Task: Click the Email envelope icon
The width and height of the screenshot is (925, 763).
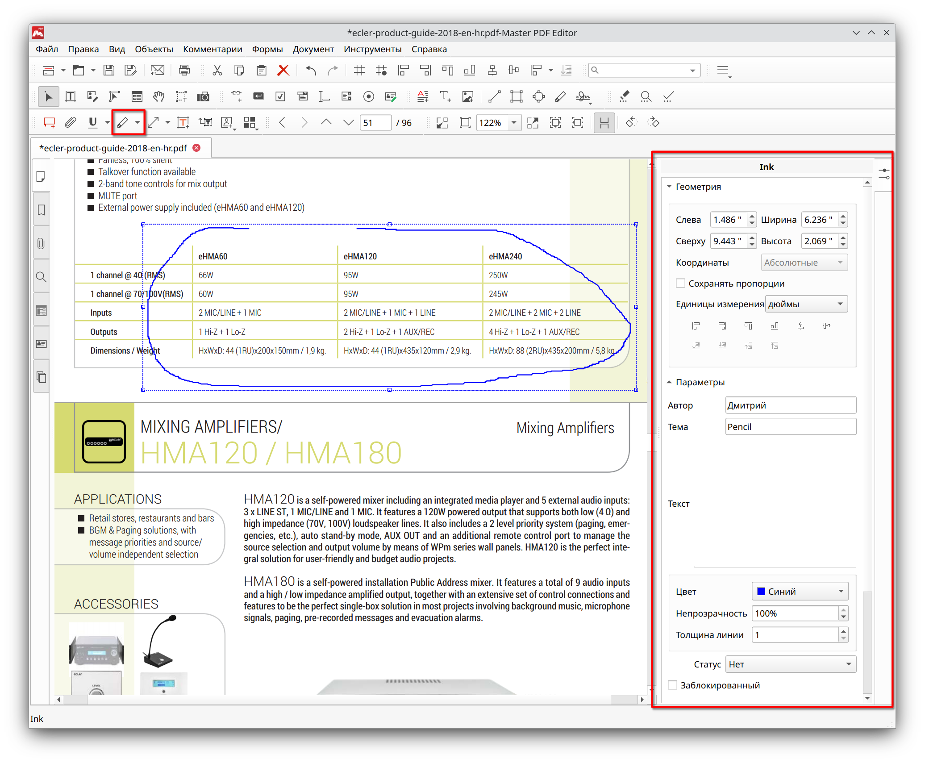Action: click(x=157, y=70)
